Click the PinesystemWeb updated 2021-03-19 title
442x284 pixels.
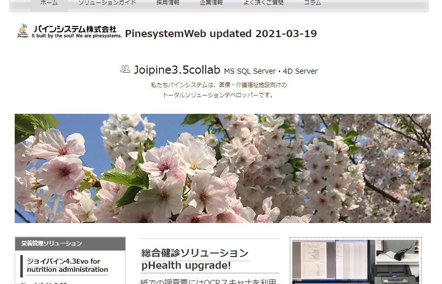pos(221,34)
